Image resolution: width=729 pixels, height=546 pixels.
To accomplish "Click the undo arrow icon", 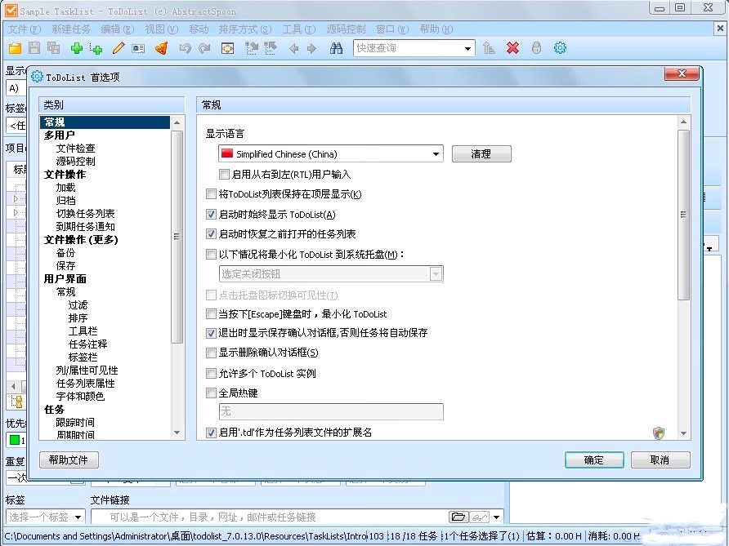I will pos(185,48).
